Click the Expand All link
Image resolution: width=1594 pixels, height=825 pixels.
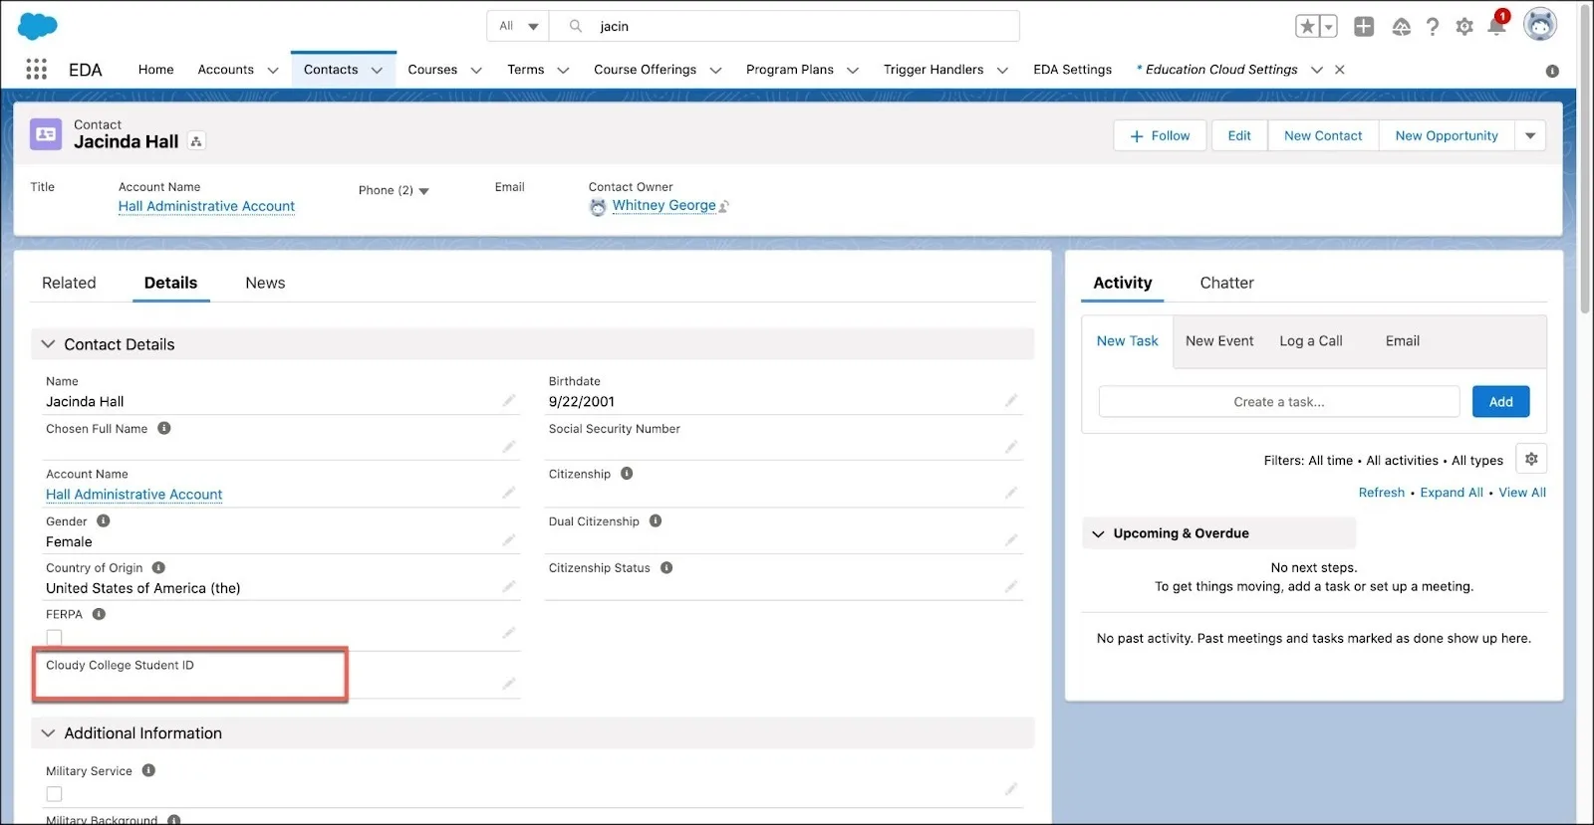coord(1452,493)
